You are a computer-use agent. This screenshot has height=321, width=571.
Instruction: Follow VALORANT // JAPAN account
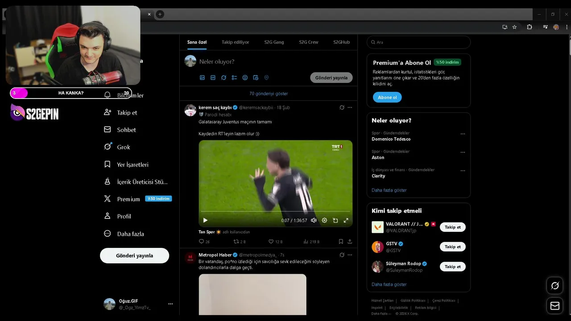click(453, 227)
